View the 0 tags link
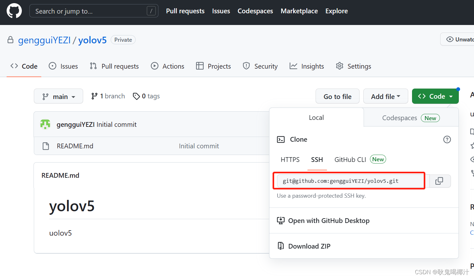 point(146,96)
